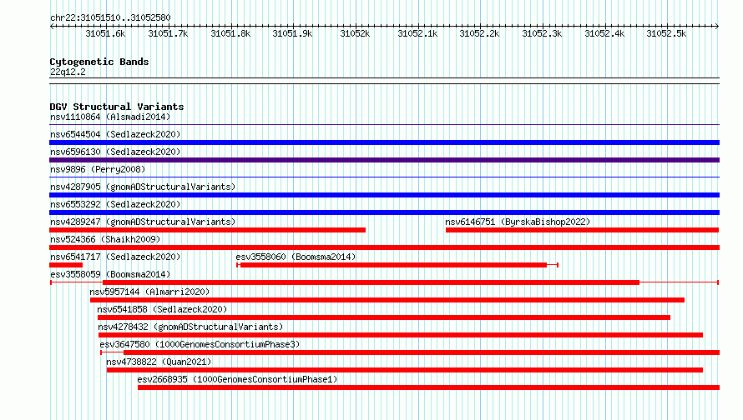Click the red bar under esv2668935
This screenshot has width=743, height=420.
429,387
